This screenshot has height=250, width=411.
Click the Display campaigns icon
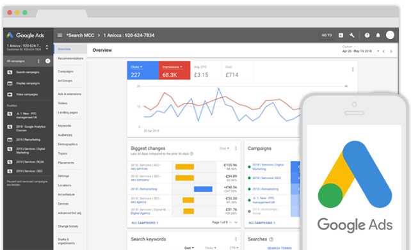coord(10,83)
